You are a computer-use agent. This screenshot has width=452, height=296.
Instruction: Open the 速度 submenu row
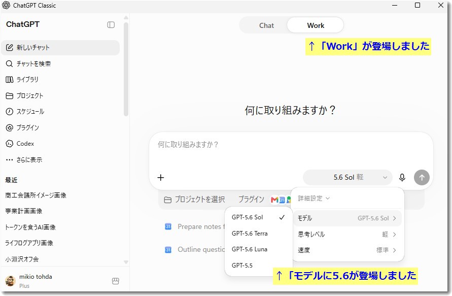pyautogui.click(x=347, y=250)
